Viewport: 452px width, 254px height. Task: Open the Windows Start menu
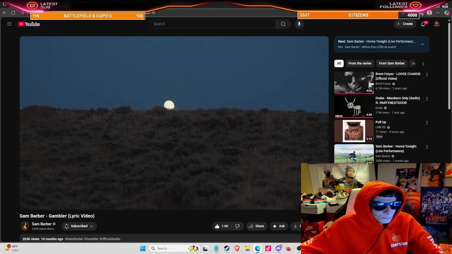143,248
